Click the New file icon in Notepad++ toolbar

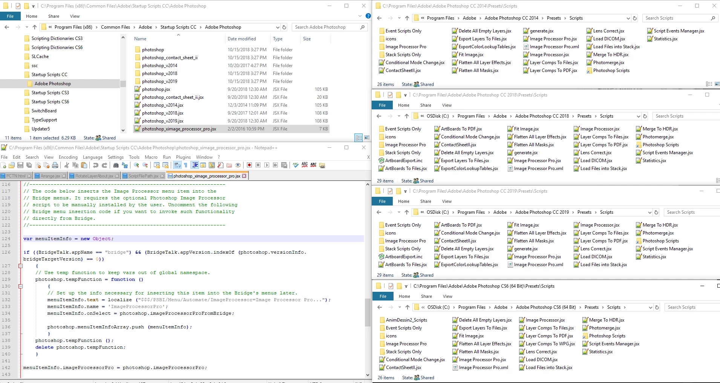point(3,165)
